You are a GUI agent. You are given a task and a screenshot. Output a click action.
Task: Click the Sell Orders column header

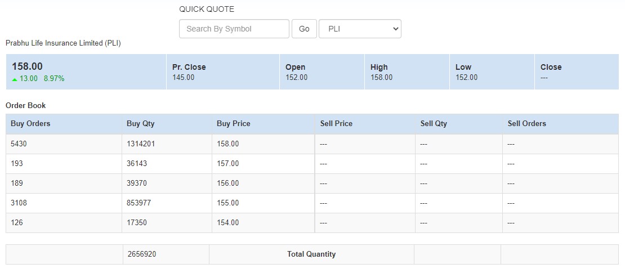coord(526,124)
